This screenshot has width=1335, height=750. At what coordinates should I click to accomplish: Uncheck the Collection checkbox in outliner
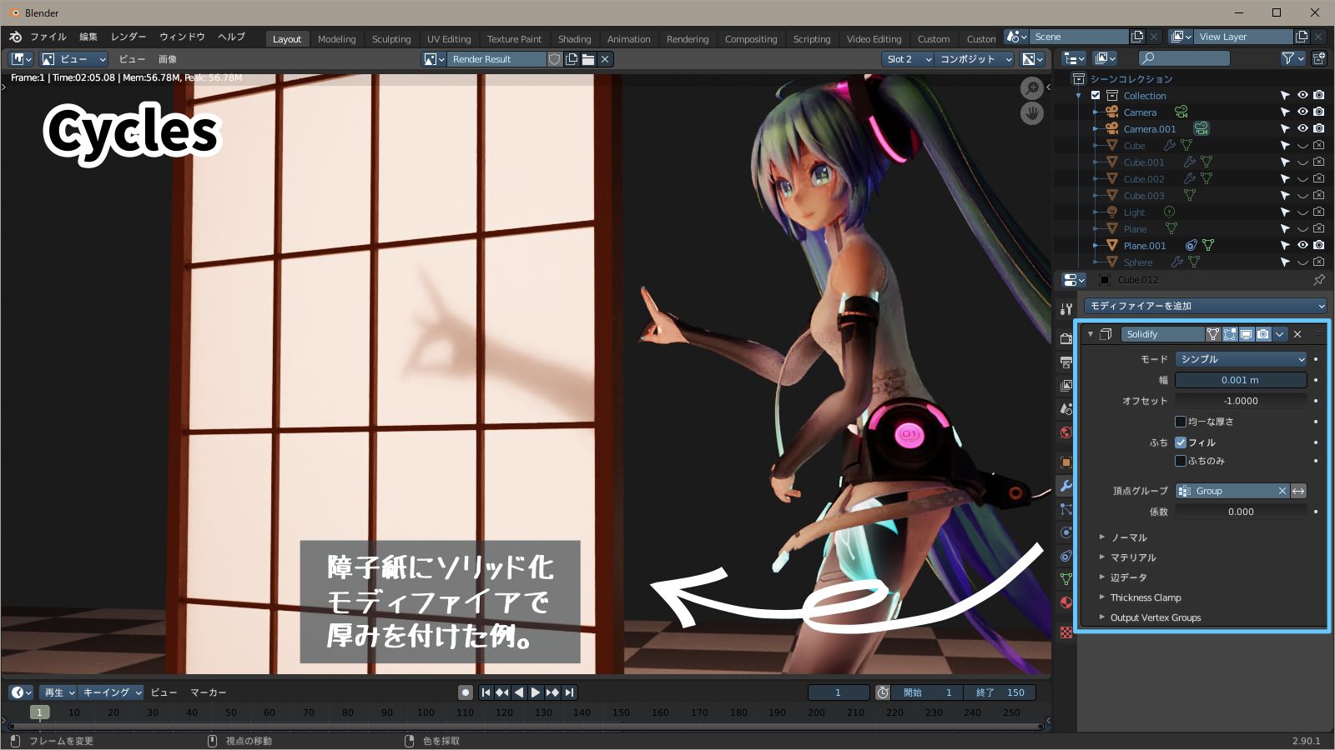(x=1096, y=95)
